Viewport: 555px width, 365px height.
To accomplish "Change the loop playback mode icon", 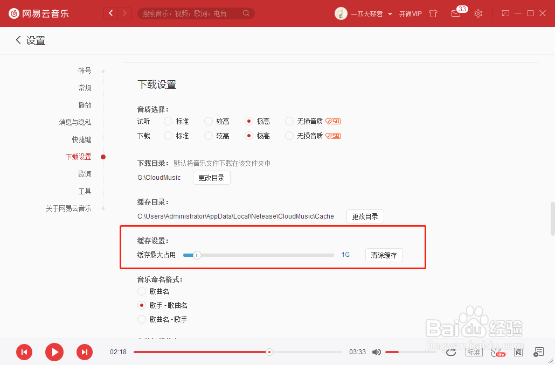I will [x=451, y=352].
